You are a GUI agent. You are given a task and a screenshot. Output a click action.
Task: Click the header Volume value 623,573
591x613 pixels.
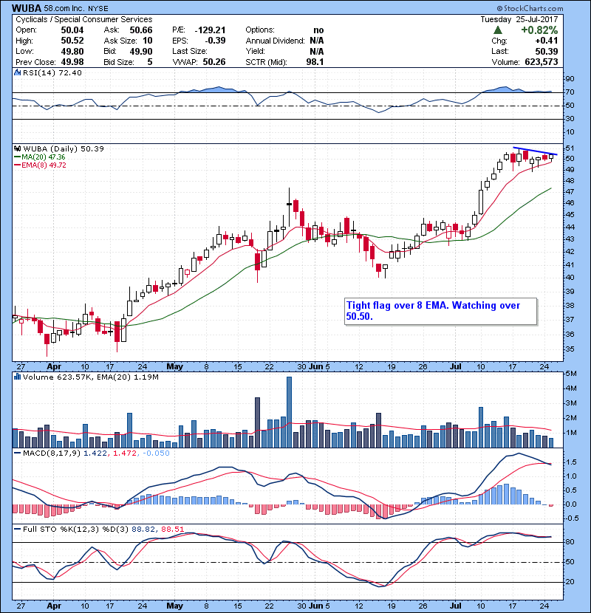click(540, 62)
